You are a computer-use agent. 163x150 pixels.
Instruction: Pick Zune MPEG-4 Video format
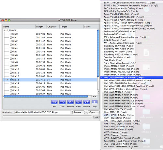pyautogui.click(x=118, y=130)
